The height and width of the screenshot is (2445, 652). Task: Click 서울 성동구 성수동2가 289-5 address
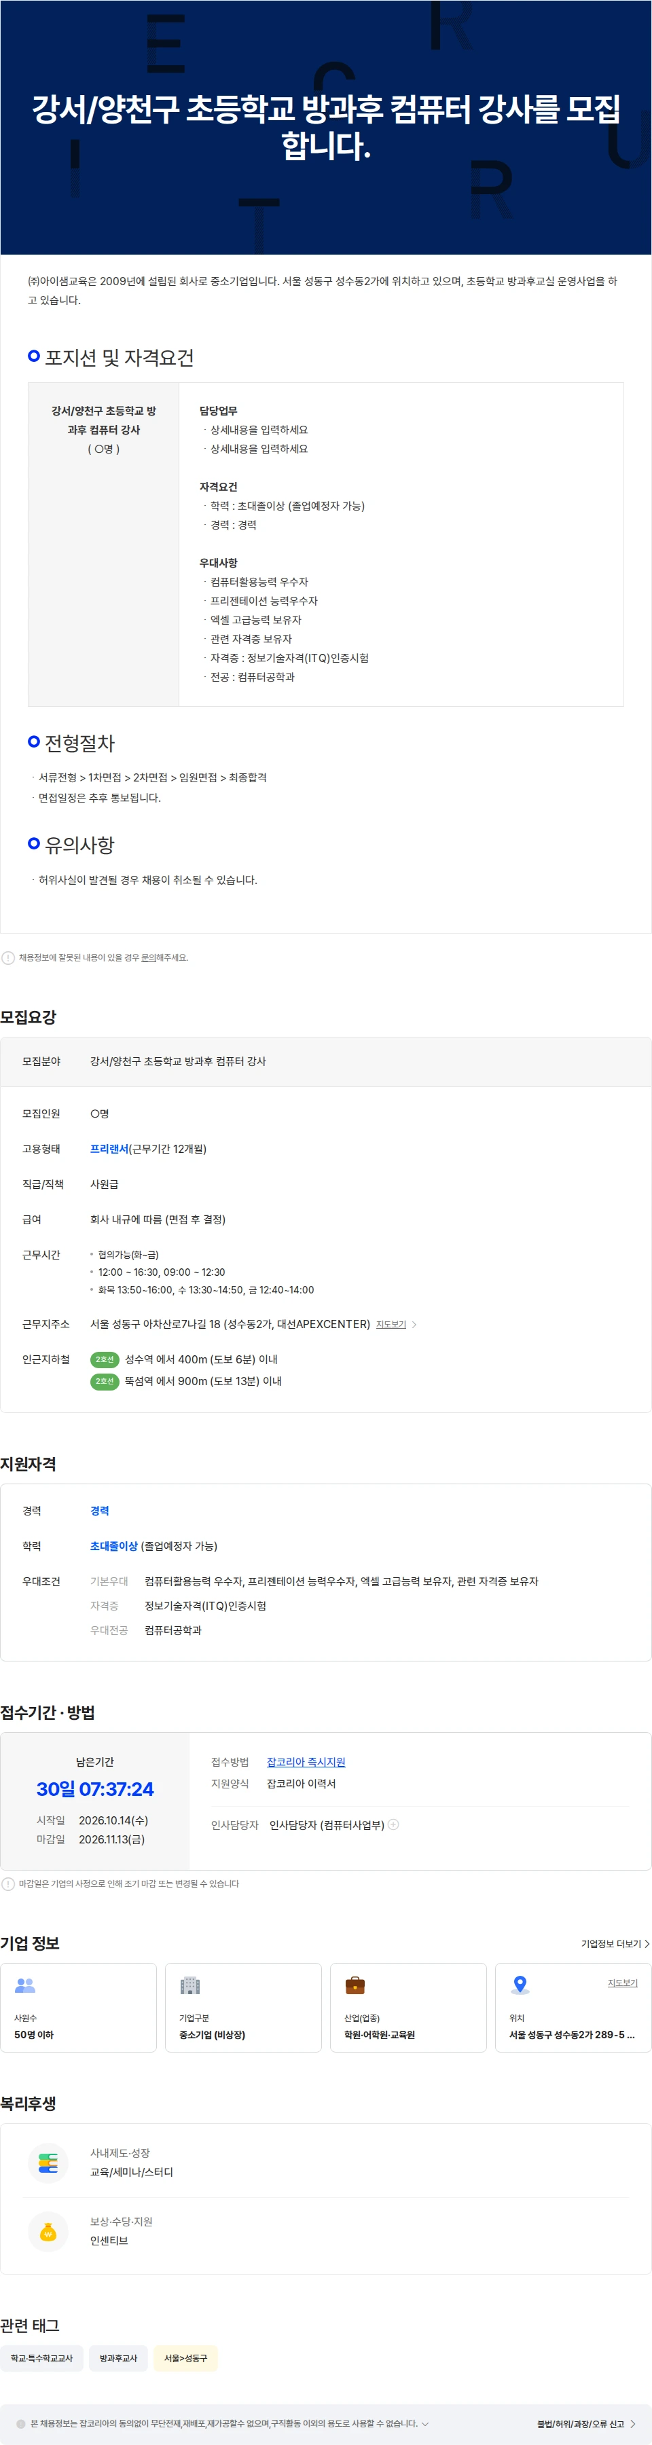click(571, 2034)
